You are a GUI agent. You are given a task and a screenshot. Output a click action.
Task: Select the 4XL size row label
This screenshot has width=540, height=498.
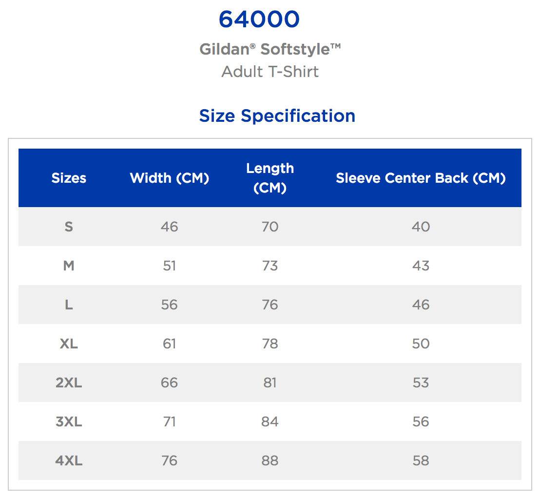pos(69,460)
